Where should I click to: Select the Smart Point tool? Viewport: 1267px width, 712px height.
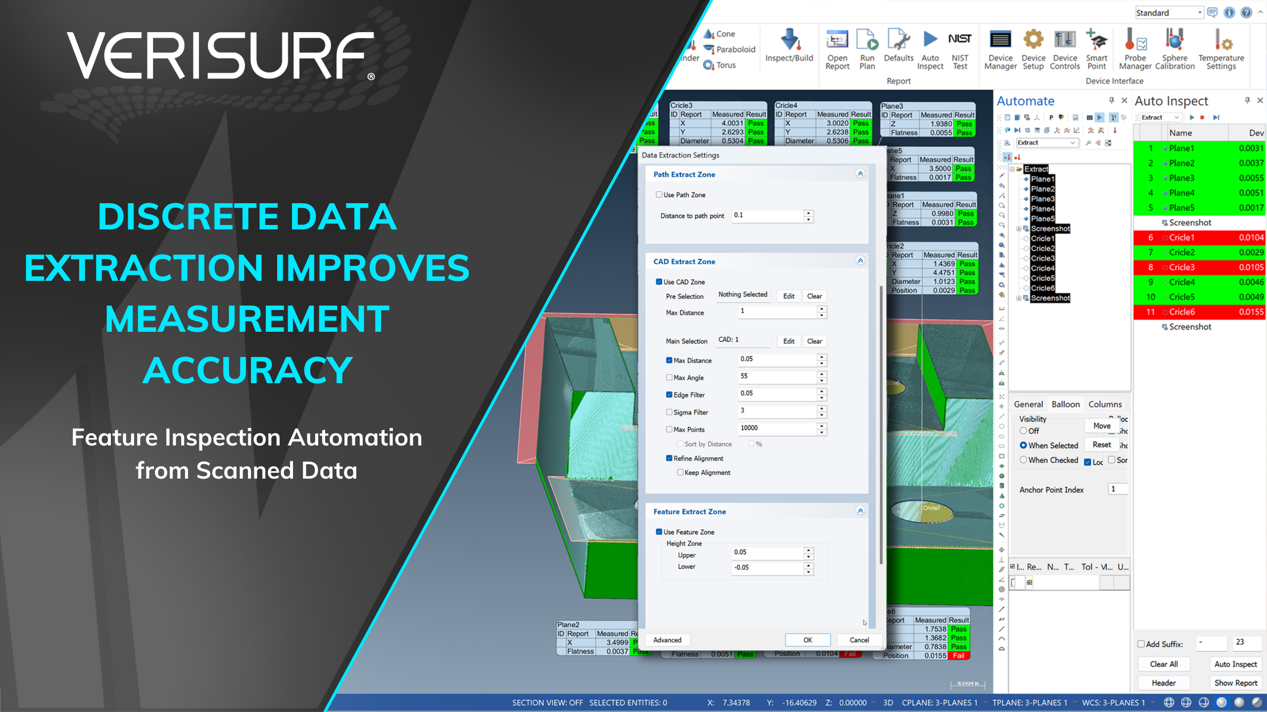click(x=1096, y=49)
